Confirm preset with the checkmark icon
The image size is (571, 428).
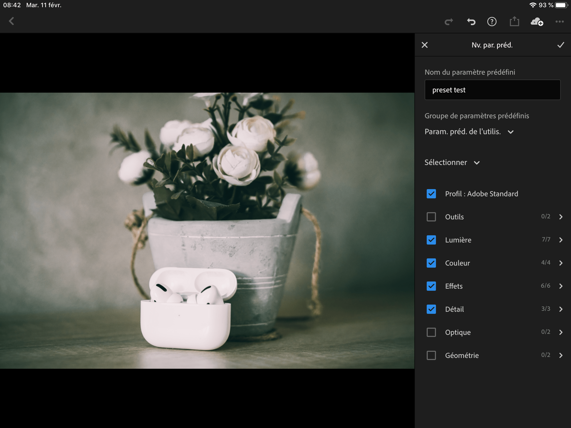tap(560, 45)
